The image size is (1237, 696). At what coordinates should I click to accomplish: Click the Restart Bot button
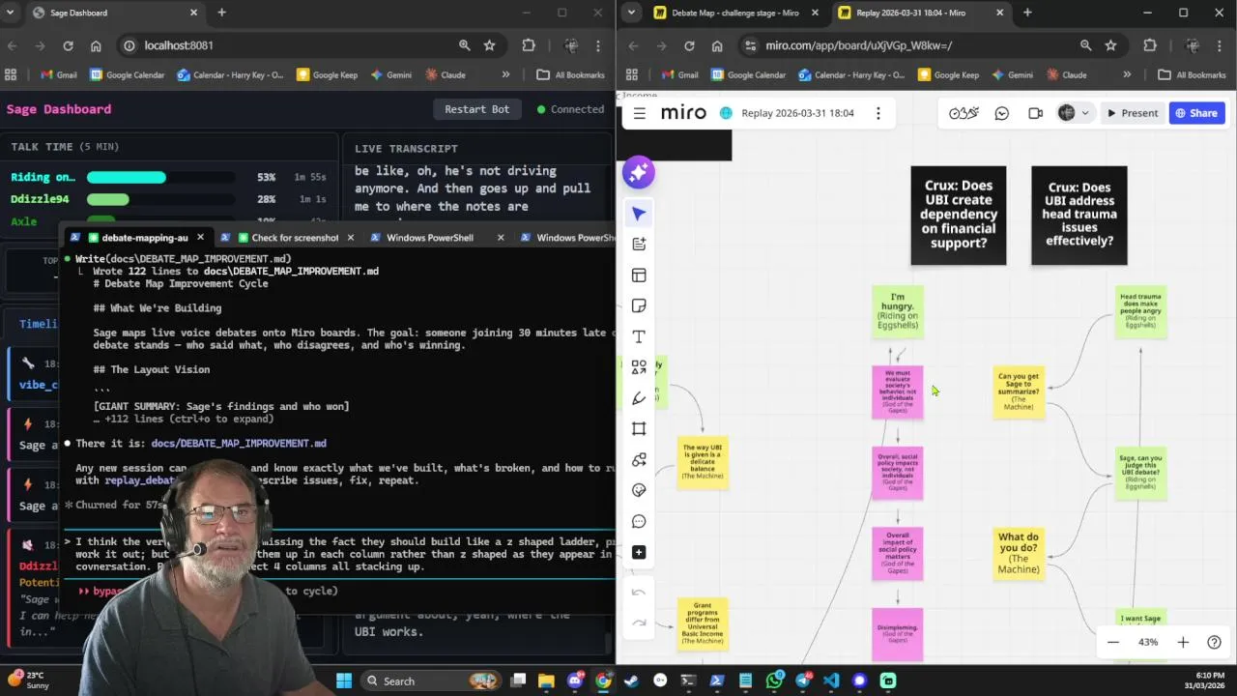point(476,109)
